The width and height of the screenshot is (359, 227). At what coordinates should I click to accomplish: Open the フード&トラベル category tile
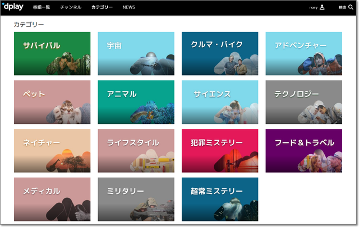coord(303,150)
